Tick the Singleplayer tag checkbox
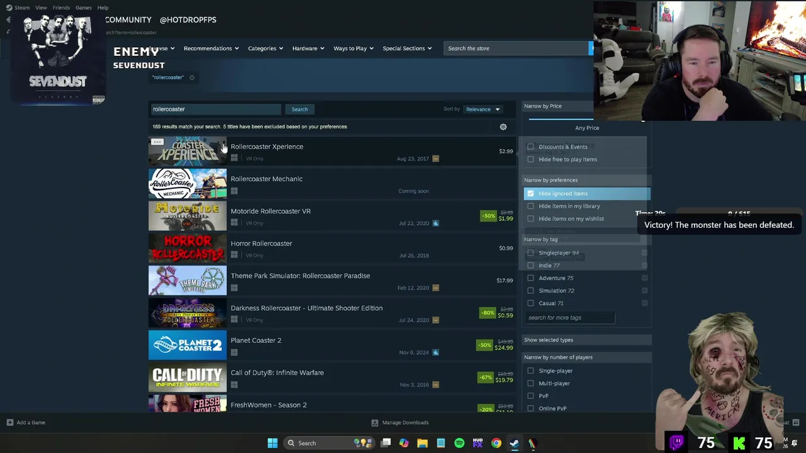 coord(530,253)
